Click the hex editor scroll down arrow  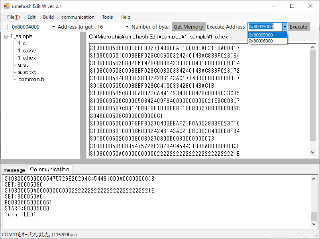click(x=313, y=155)
